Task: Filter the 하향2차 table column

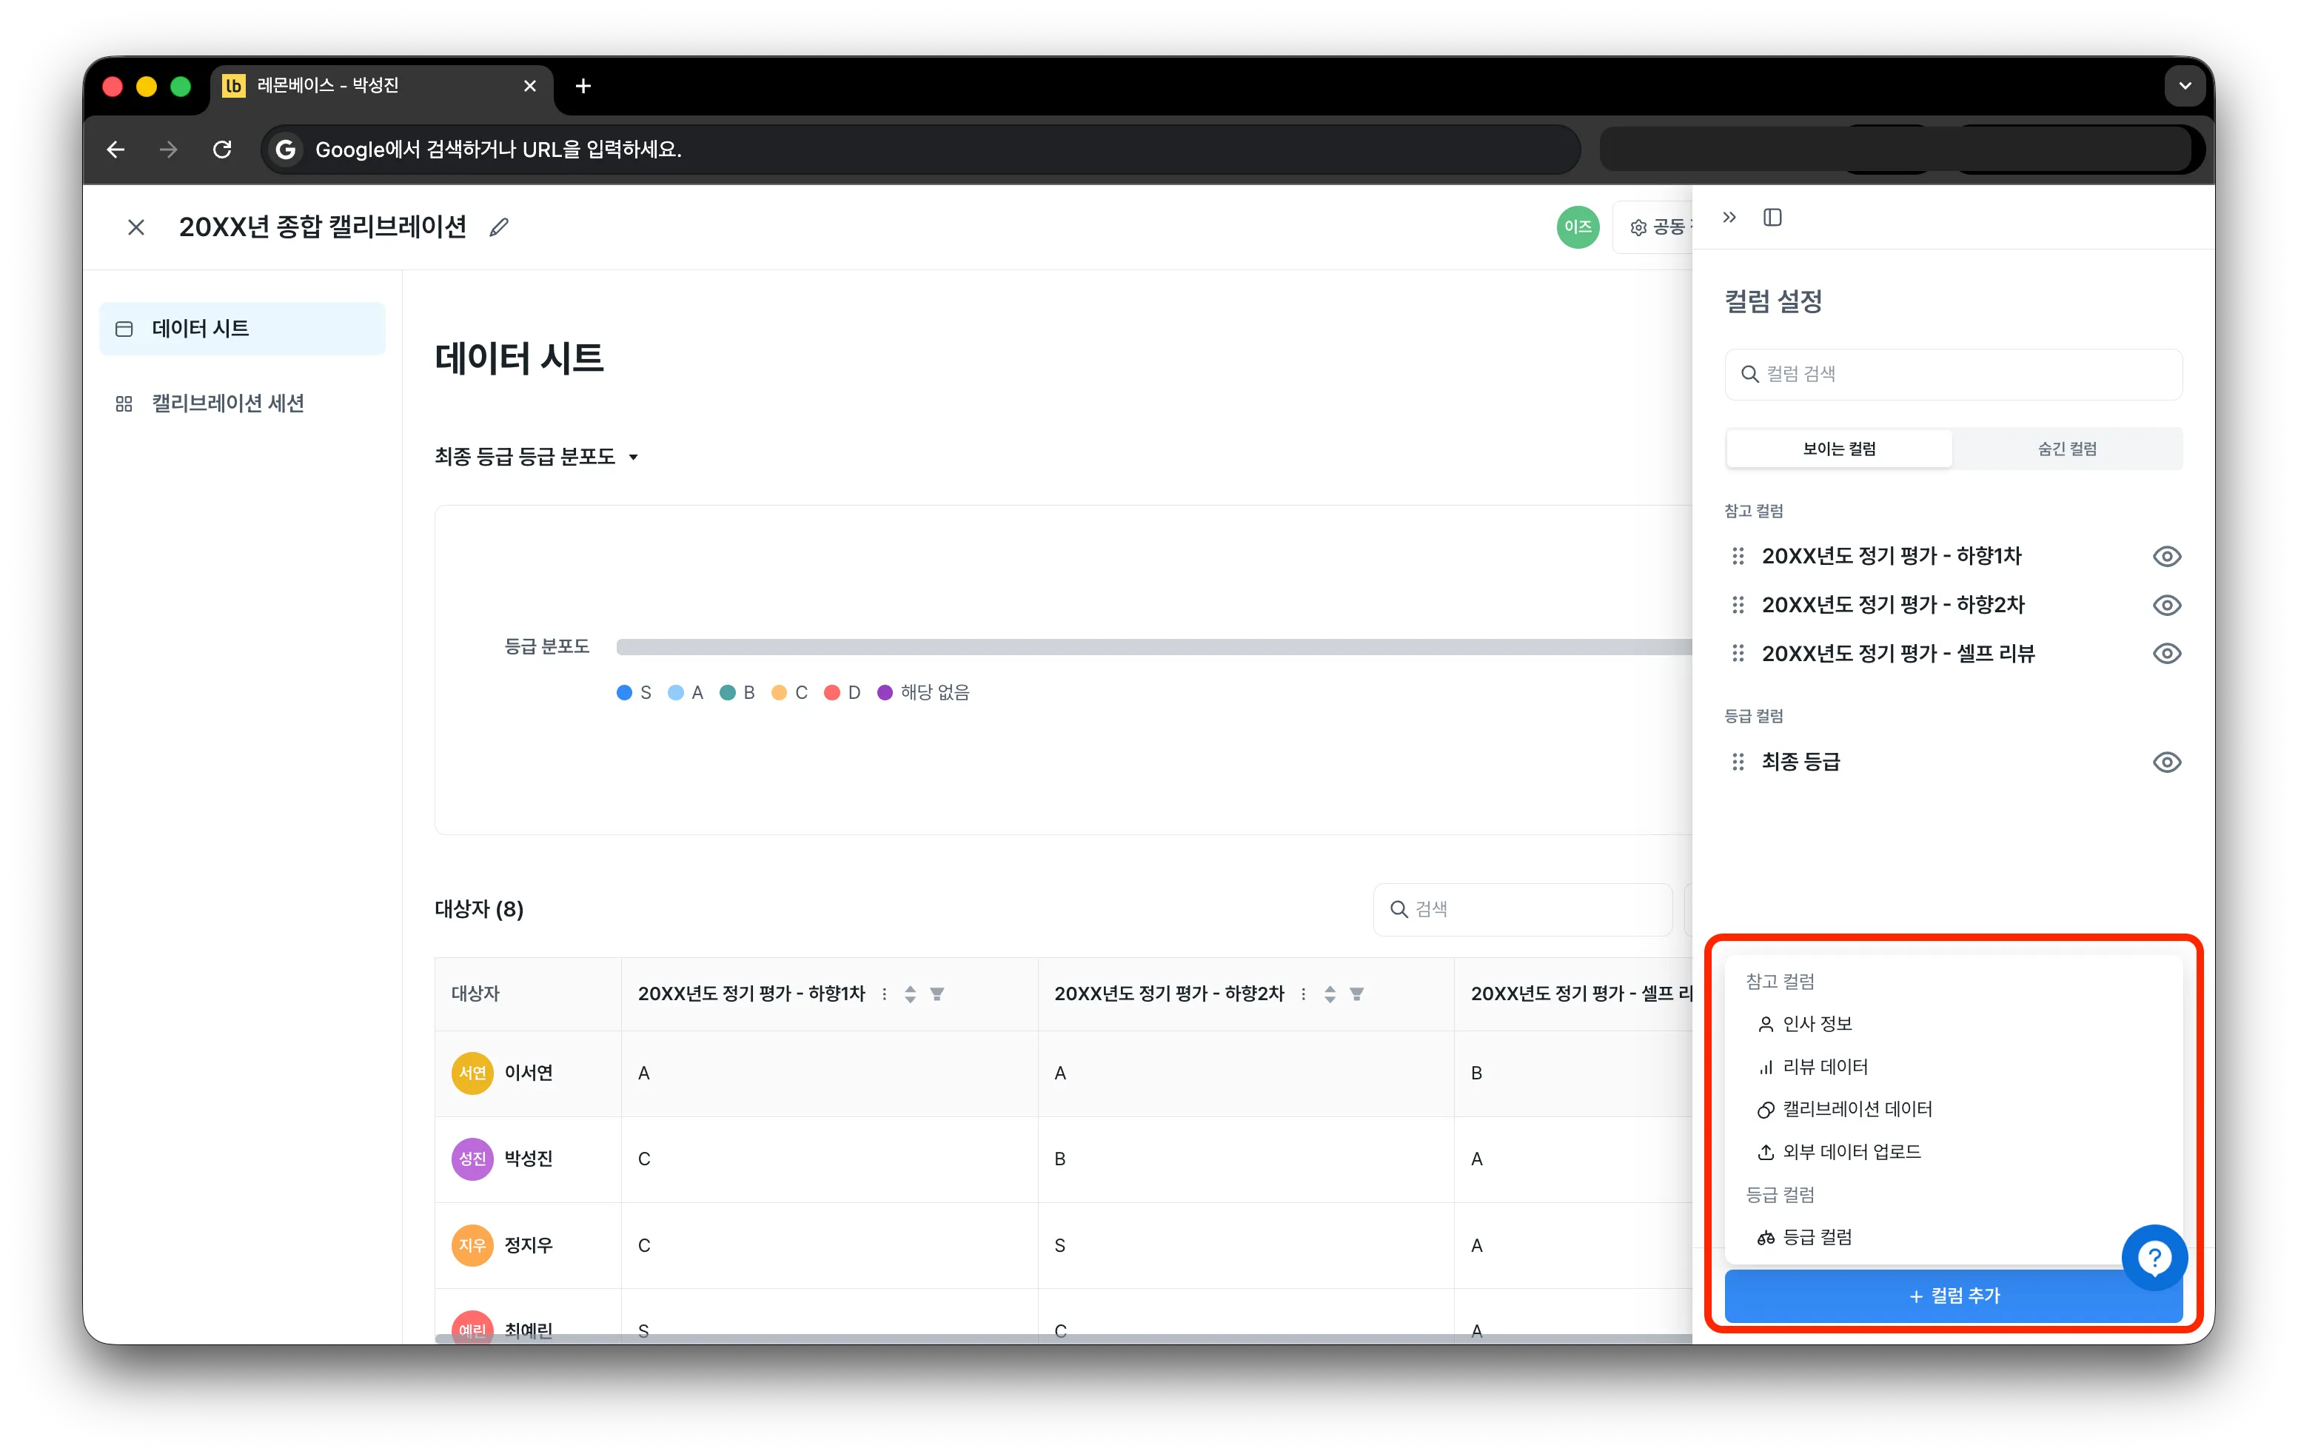Action: (1356, 994)
